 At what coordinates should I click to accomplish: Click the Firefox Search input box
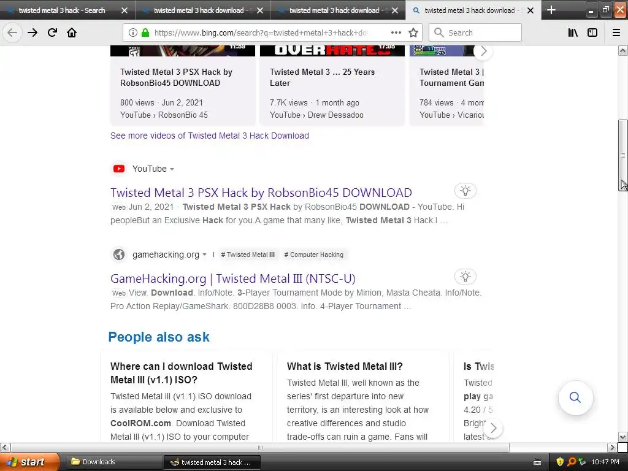tap(475, 33)
